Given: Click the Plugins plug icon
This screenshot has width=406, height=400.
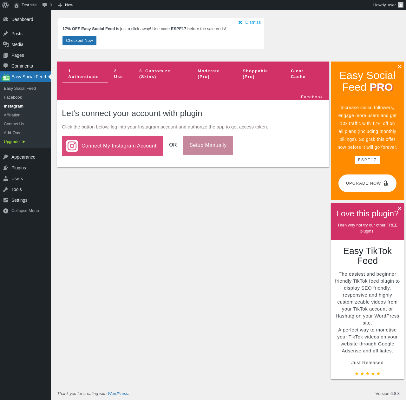Looking at the screenshot, I should [x=6, y=168].
